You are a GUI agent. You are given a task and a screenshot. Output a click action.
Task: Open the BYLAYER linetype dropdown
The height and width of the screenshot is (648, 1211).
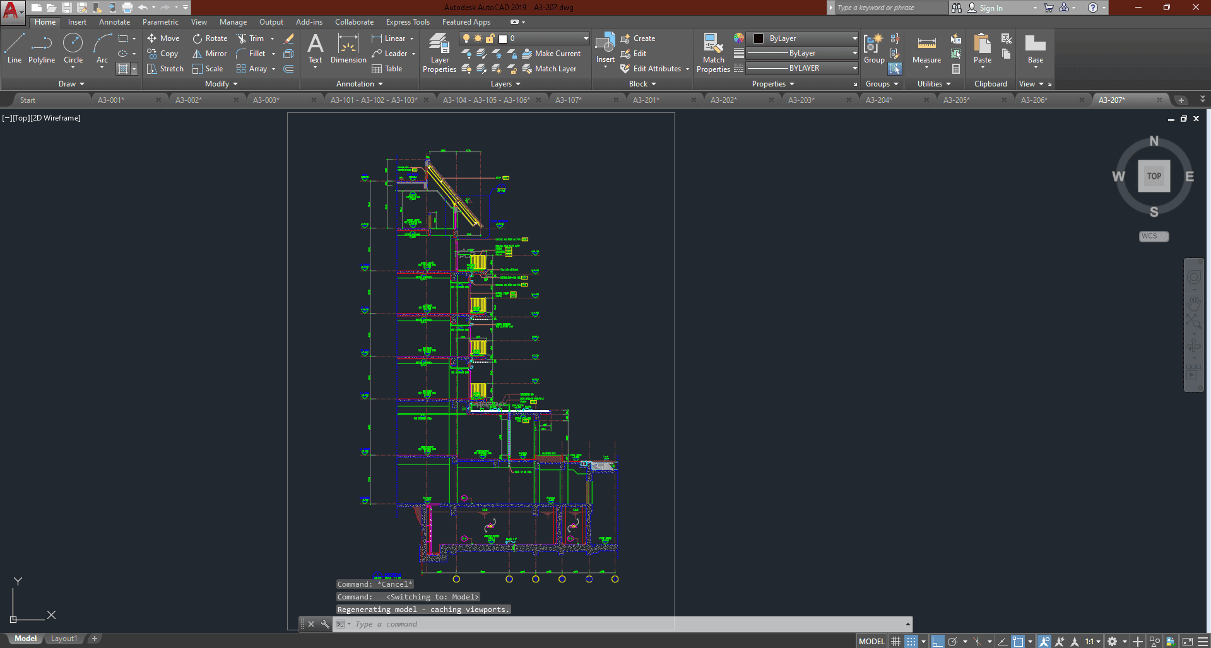854,68
